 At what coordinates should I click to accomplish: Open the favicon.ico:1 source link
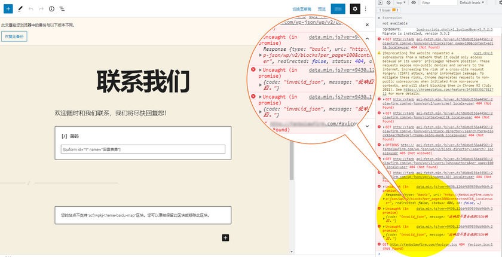(480, 244)
